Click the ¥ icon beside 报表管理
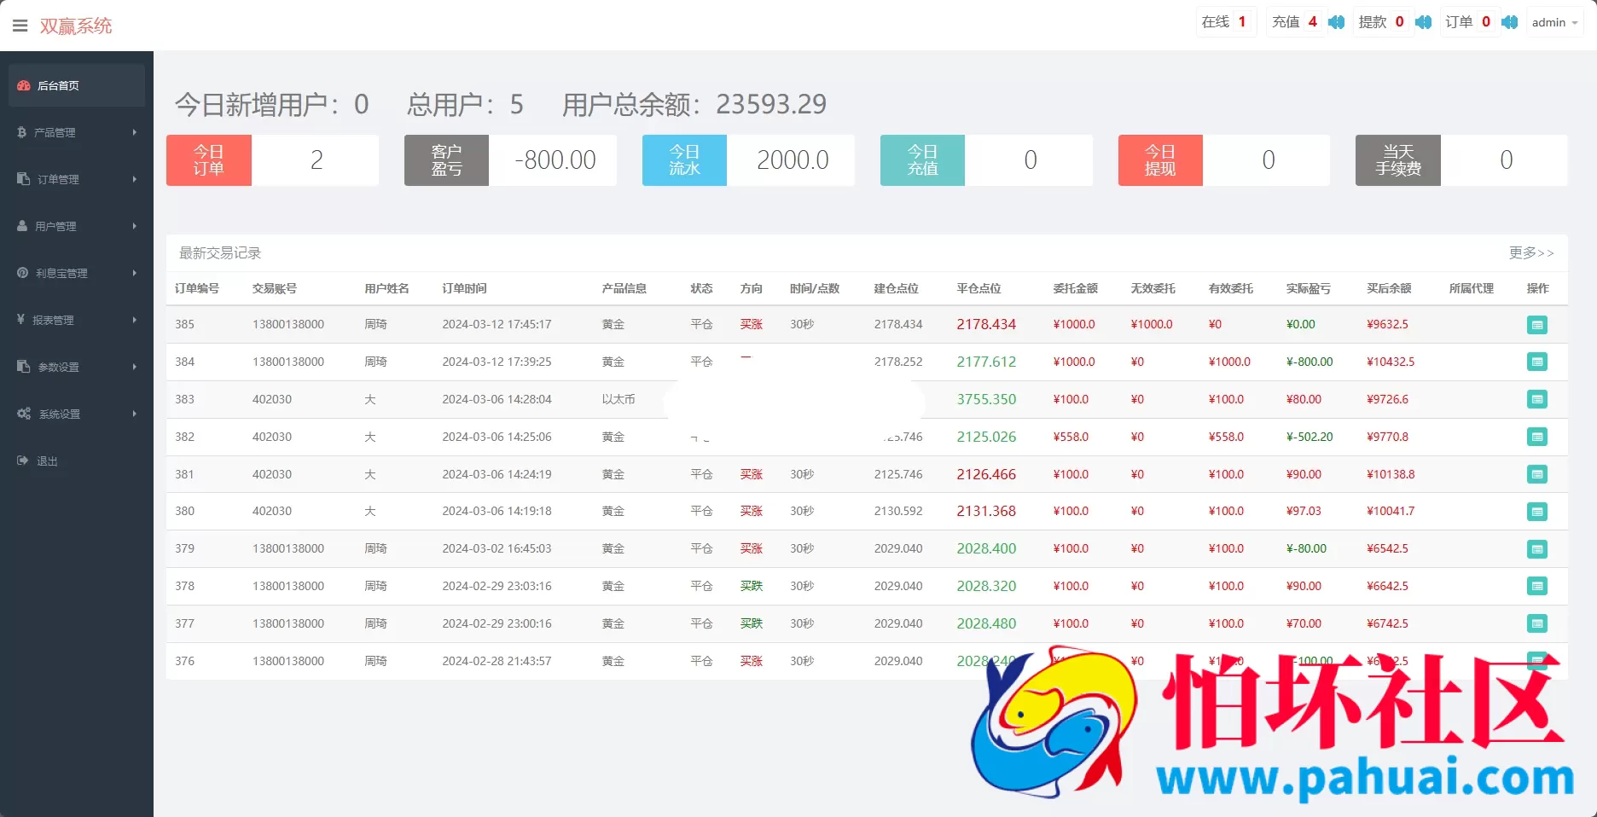1597x817 pixels. coord(20,320)
